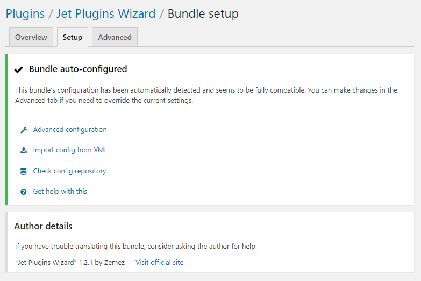Click the upload icon for XML import
Image resolution: width=421 pixels, height=281 pixels.
point(24,150)
